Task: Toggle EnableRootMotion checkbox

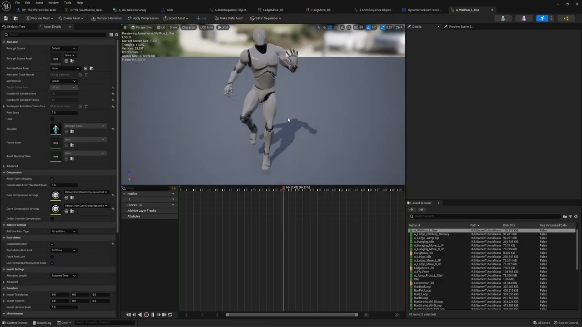Action: [x=52, y=244]
